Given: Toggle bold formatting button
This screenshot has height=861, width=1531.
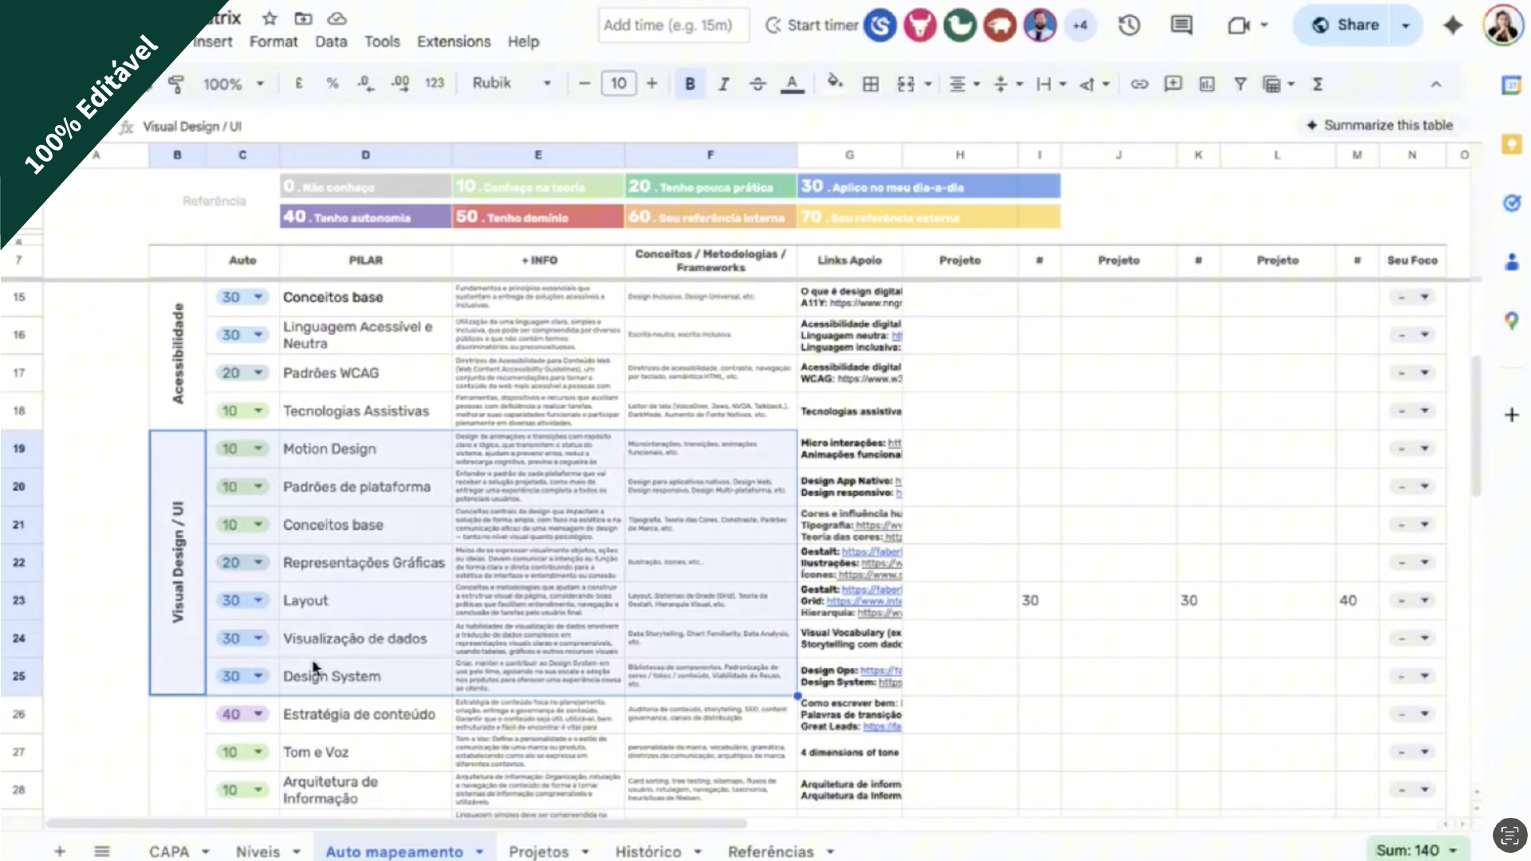Looking at the screenshot, I should [690, 84].
